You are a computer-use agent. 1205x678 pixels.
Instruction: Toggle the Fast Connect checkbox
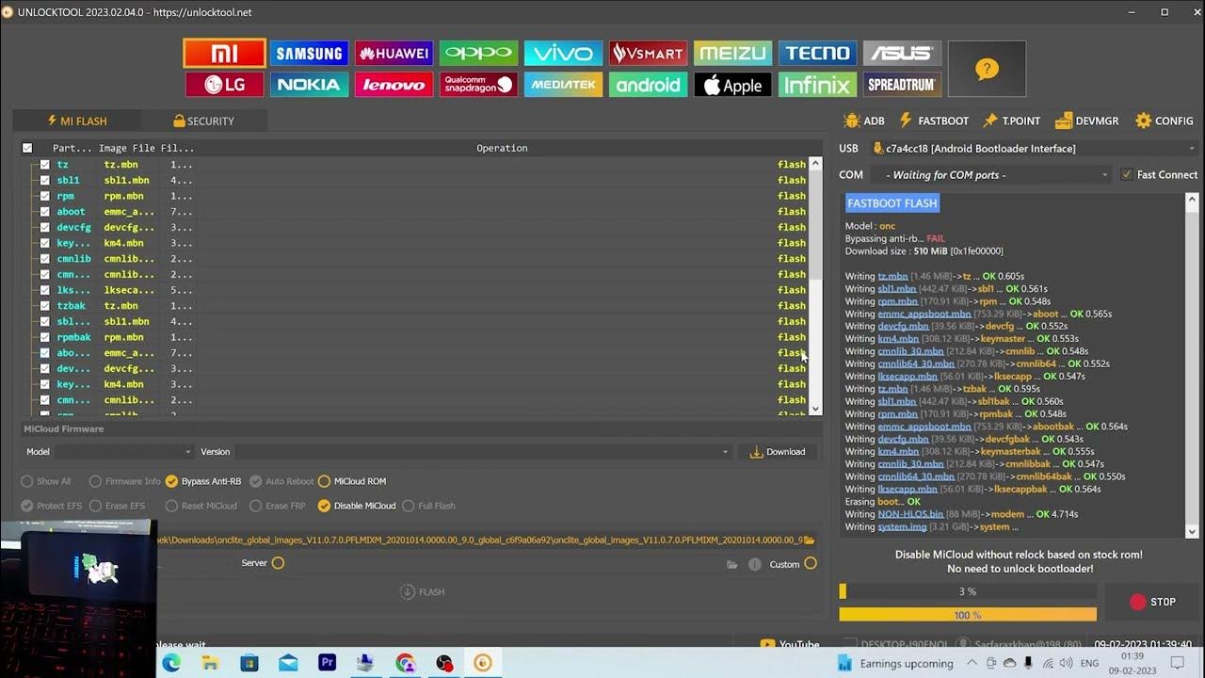click(1127, 174)
